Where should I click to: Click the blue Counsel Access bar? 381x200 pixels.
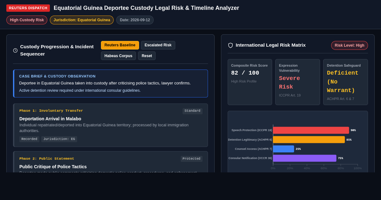click(x=284, y=149)
